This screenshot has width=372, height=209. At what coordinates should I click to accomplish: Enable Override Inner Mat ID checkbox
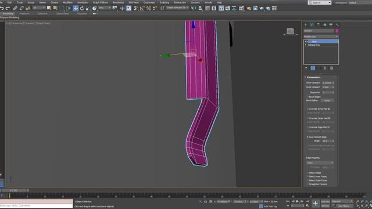point(307,109)
